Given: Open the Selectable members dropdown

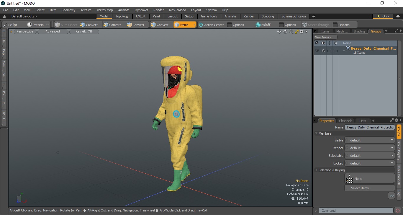Looking at the screenshot, I should point(370,156).
